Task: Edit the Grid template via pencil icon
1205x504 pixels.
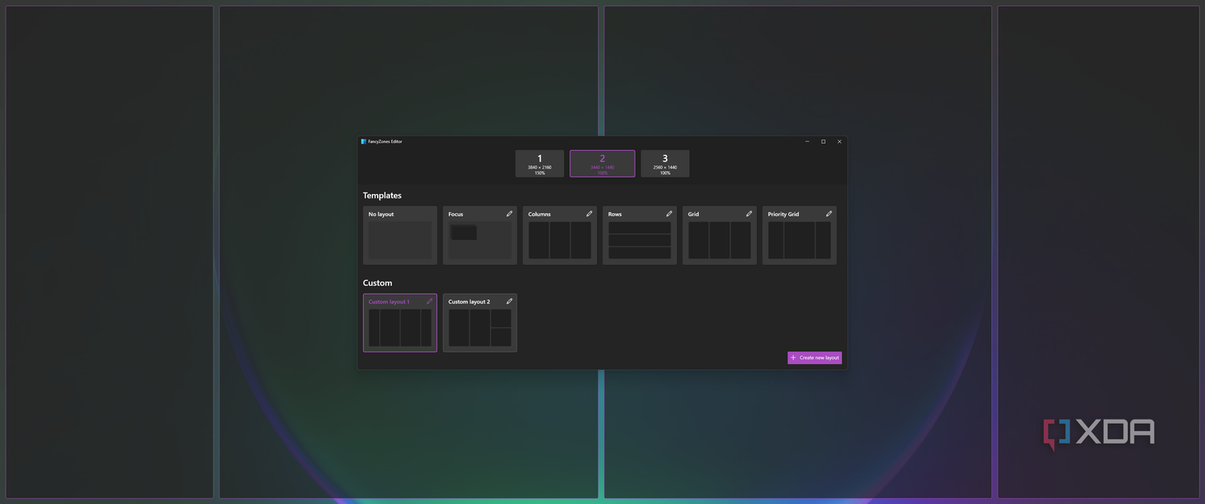Action: tap(749, 214)
